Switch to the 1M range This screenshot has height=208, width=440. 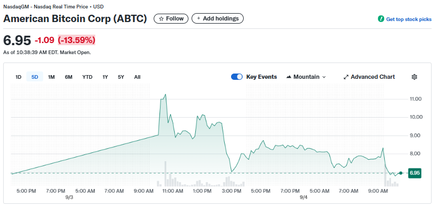coord(52,77)
